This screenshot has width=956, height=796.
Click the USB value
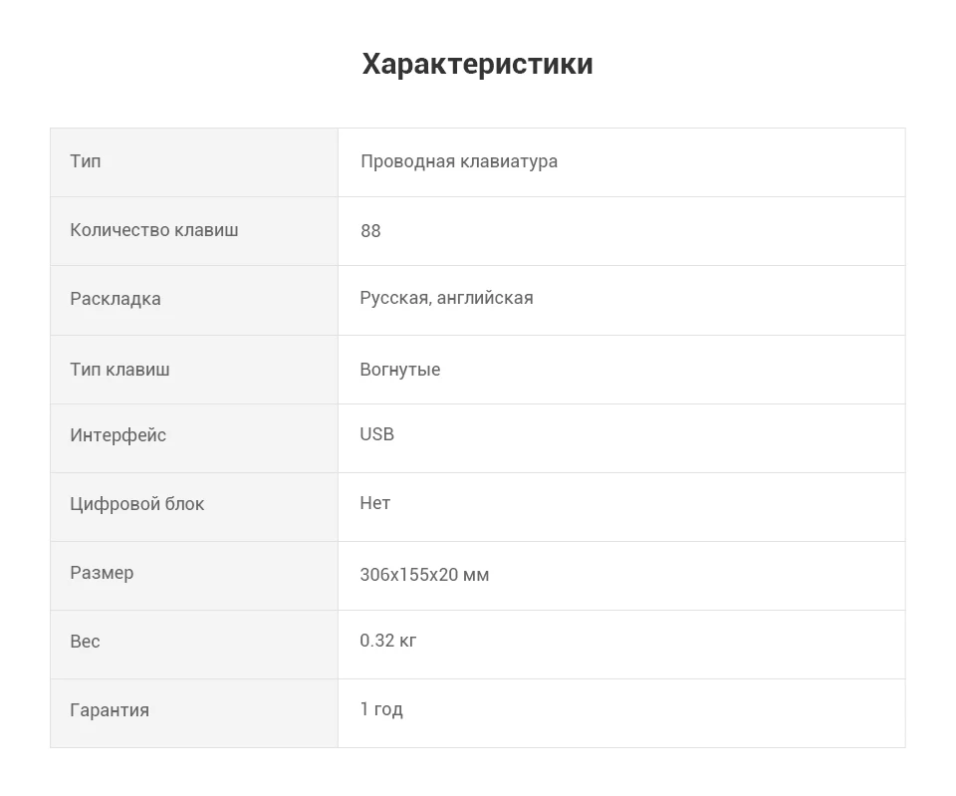(x=376, y=433)
